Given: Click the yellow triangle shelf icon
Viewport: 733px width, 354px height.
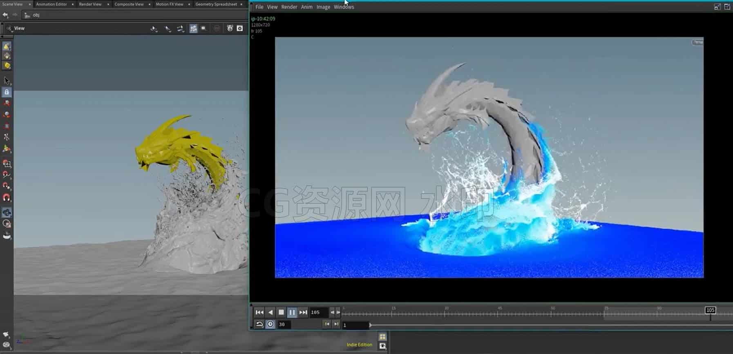Looking at the screenshot, I should [x=7, y=46].
